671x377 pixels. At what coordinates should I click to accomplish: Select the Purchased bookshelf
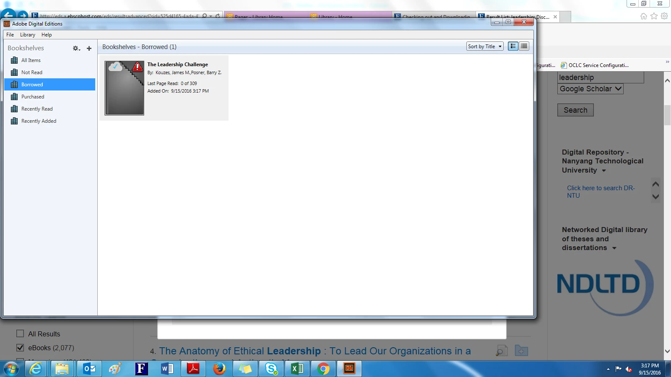point(50,97)
